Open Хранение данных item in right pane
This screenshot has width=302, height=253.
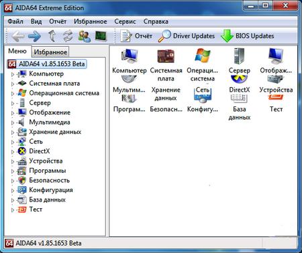point(166,94)
